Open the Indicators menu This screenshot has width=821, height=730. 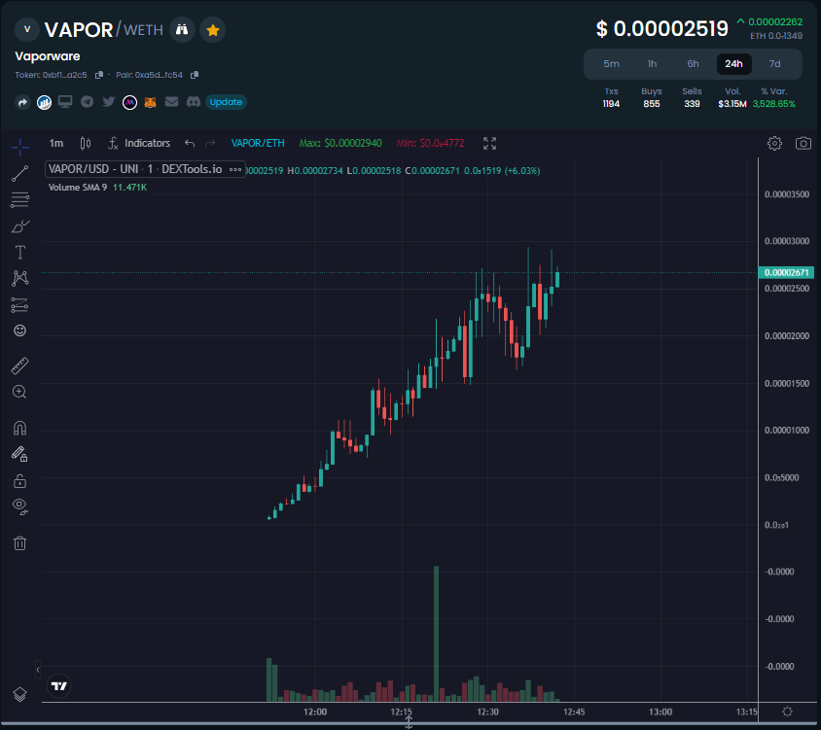click(139, 144)
